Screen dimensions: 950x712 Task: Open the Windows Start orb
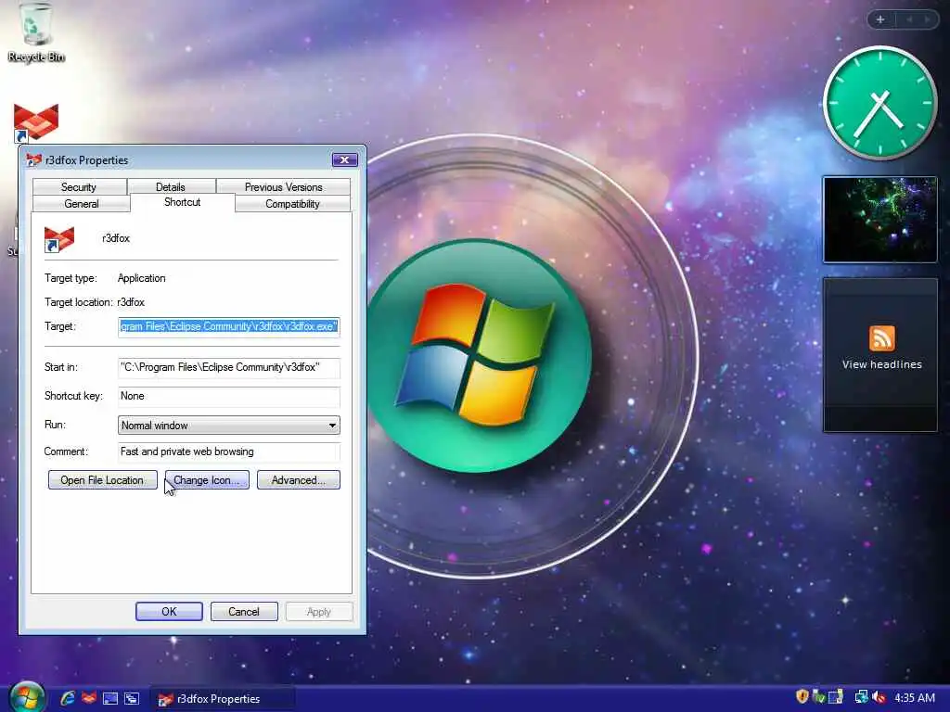pyautogui.click(x=27, y=696)
